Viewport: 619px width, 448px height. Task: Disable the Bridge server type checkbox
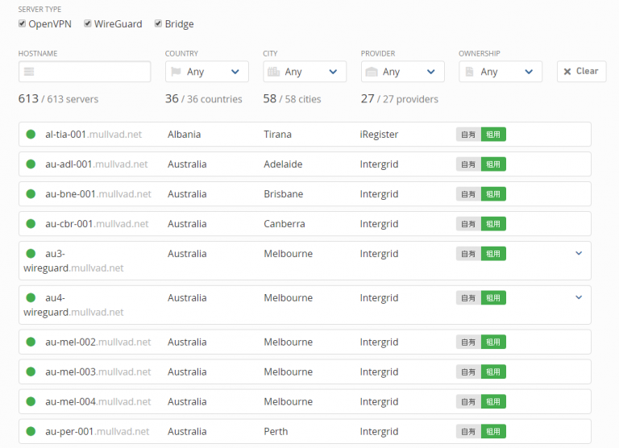[158, 24]
